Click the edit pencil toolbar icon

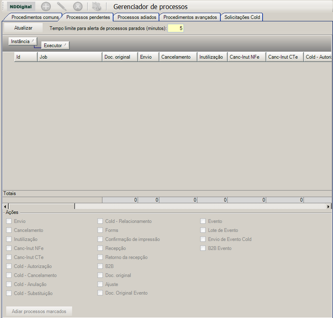[x=61, y=7]
